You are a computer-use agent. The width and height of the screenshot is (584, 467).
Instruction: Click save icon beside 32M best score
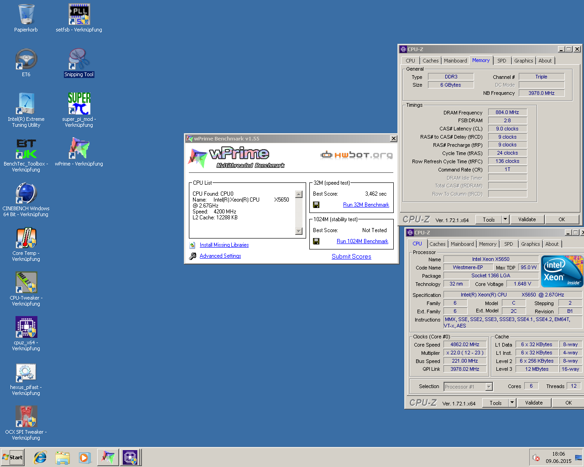316,205
